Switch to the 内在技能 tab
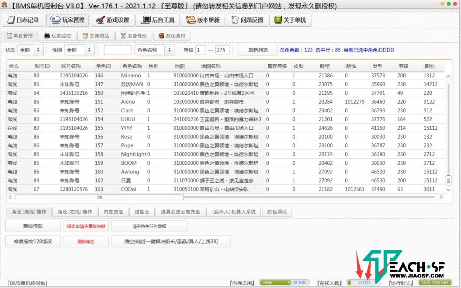This screenshot has width=461, height=288. click(x=113, y=212)
